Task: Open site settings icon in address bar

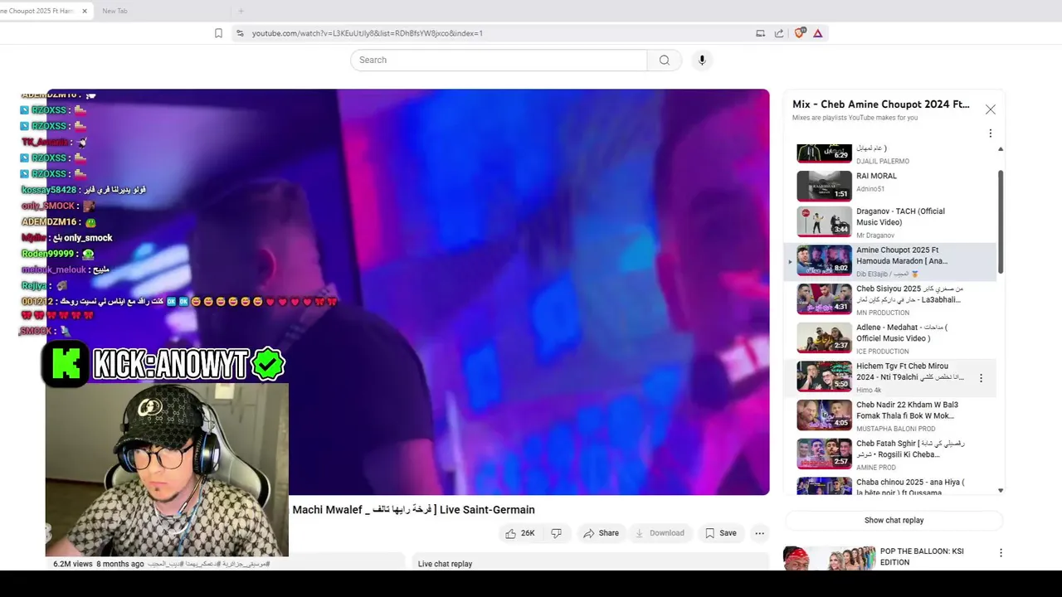Action: tap(240, 33)
